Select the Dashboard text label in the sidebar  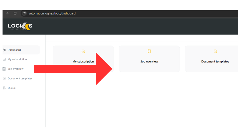[14, 50]
